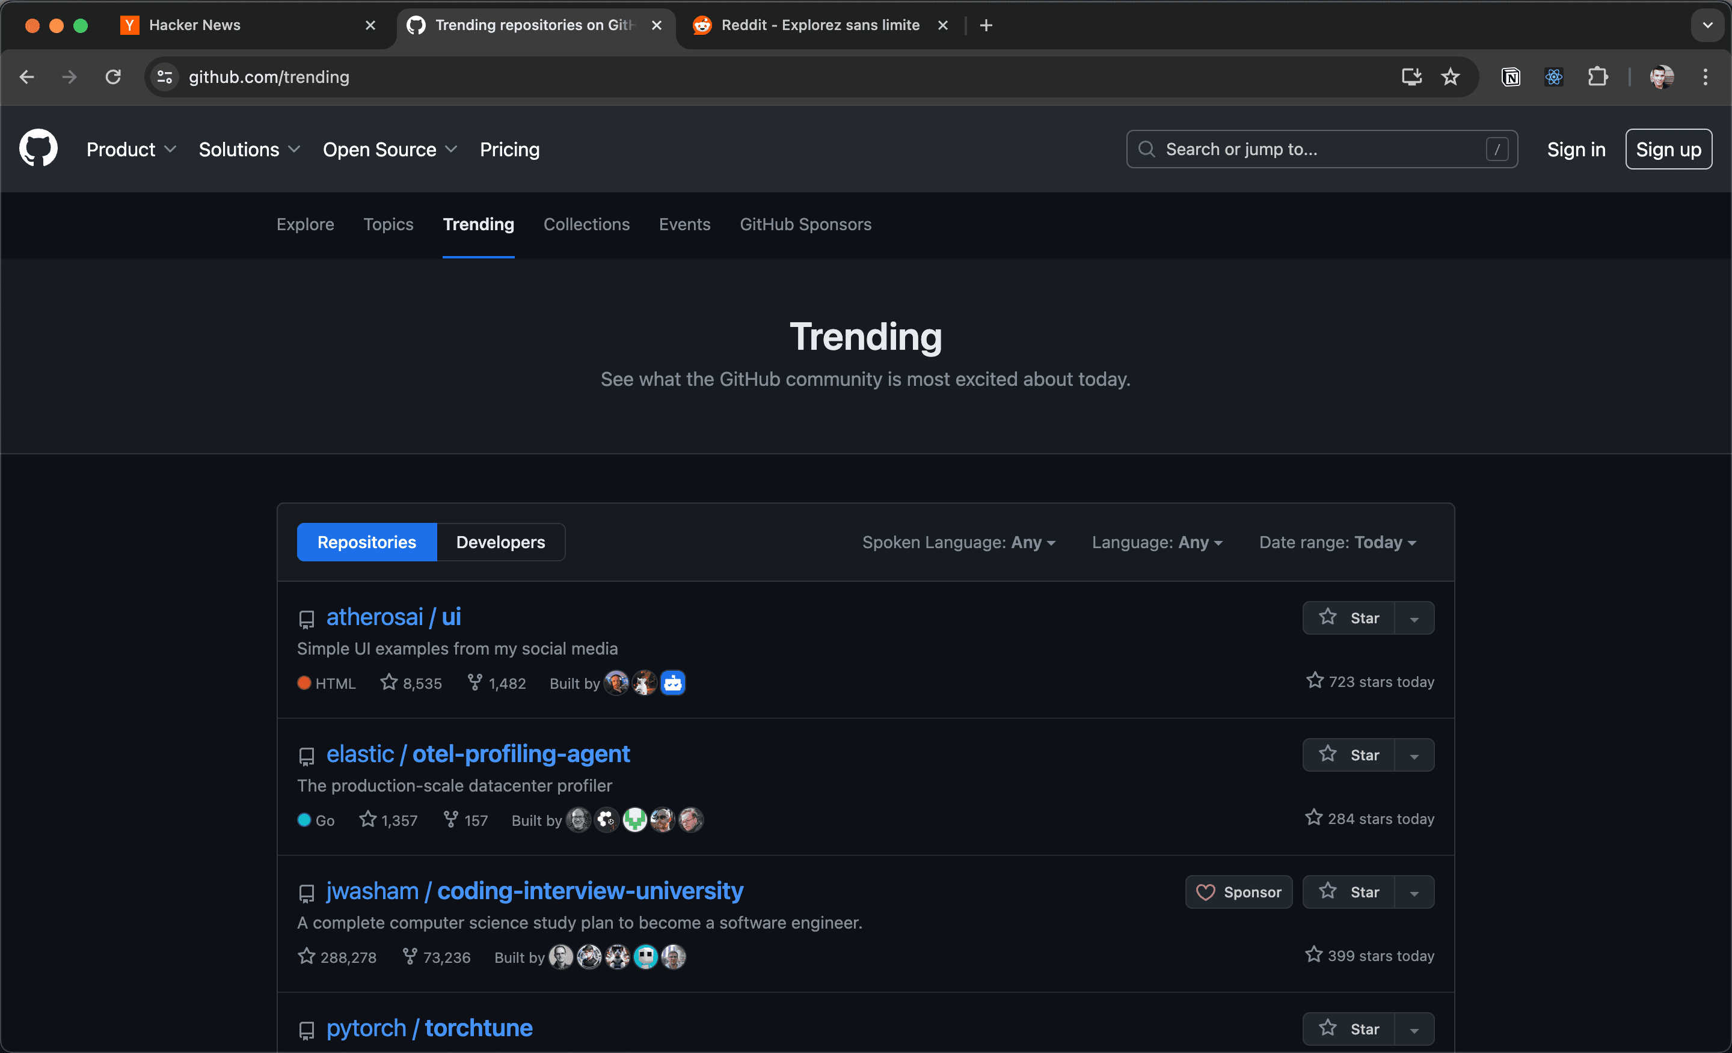Star the jwasham/coding-interview-university repository
Screen dimensions: 1732x1053
point(1349,892)
